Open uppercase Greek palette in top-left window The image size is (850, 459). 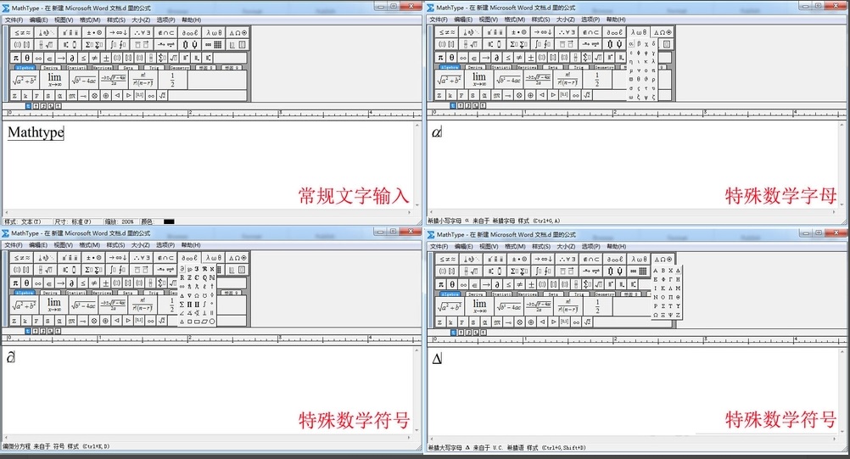pos(238,32)
